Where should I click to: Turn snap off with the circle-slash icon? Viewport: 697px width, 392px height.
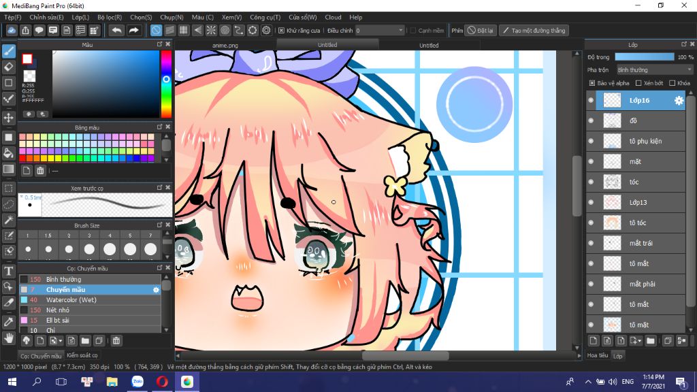pyautogui.click(x=156, y=30)
